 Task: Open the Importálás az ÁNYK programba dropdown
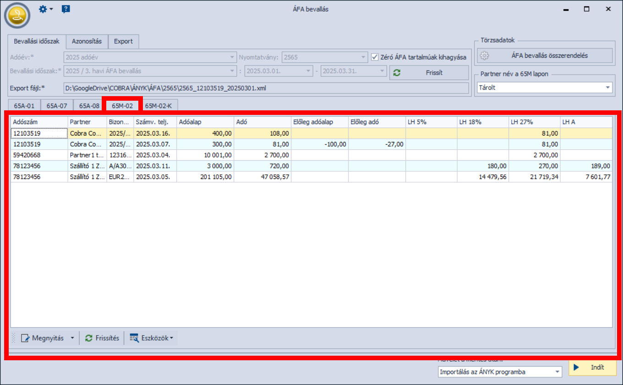pyautogui.click(x=557, y=372)
